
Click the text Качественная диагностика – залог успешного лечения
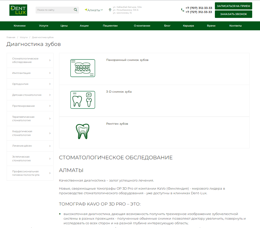click(106, 180)
